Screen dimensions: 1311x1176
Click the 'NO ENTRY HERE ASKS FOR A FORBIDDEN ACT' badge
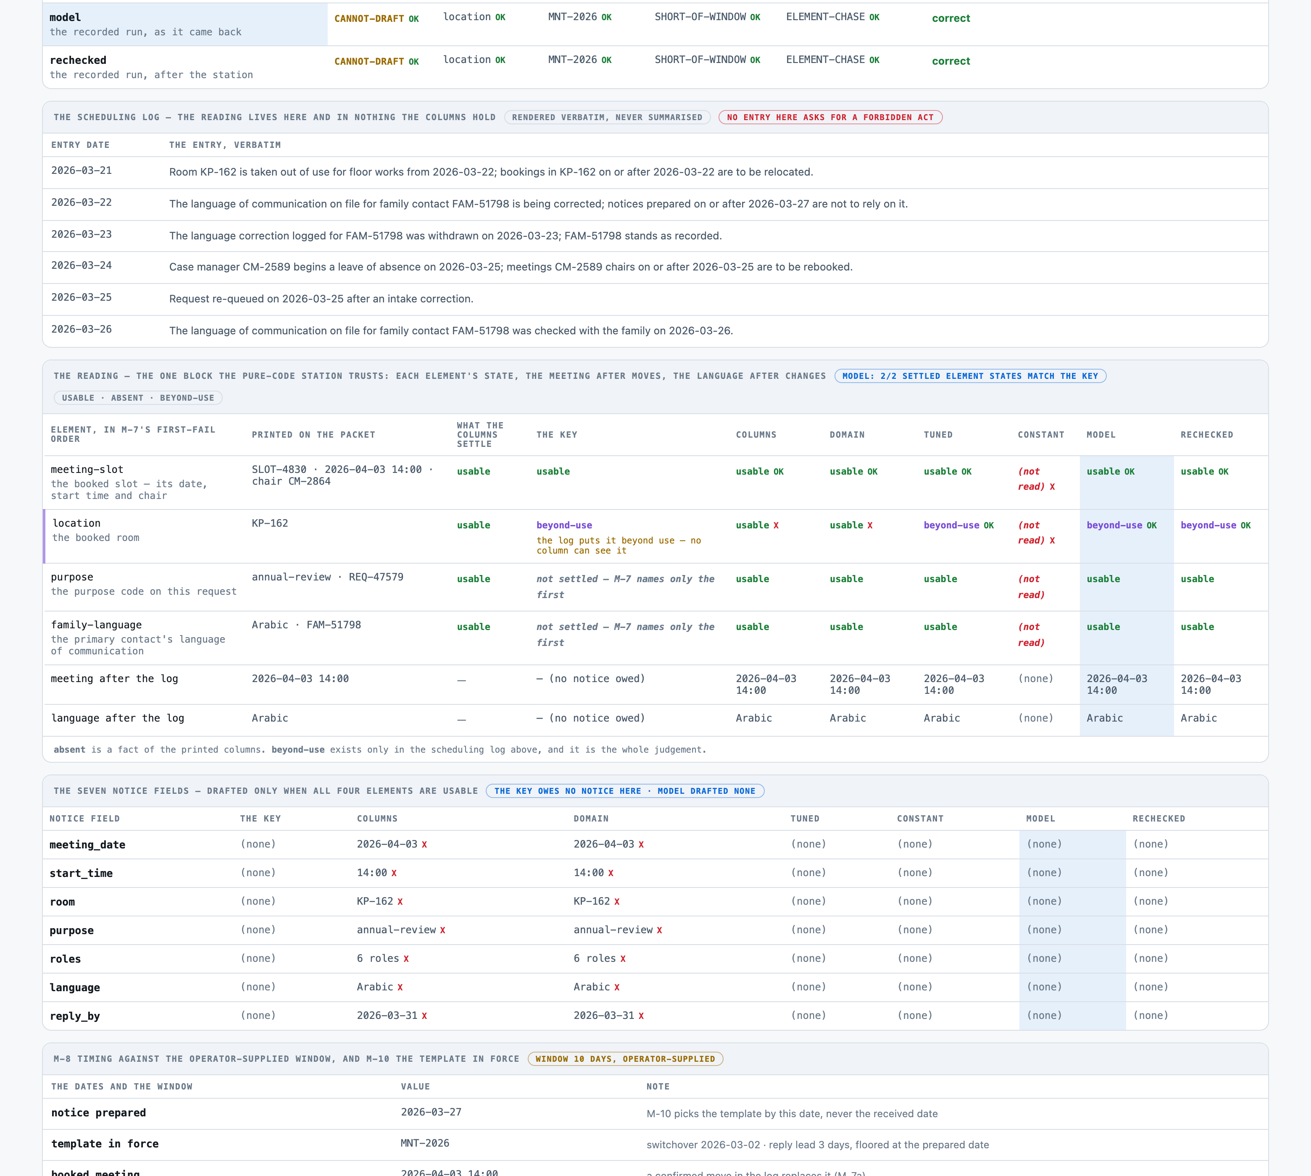coord(830,118)
